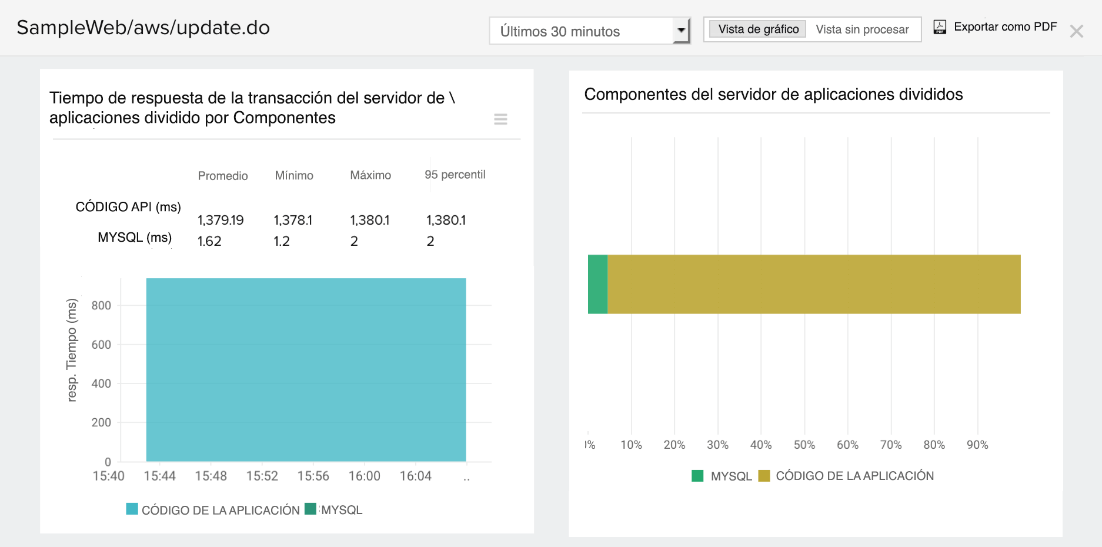
Task: Toggle MYSQL legend under bar chart
Action: click(x=731, y=476)
